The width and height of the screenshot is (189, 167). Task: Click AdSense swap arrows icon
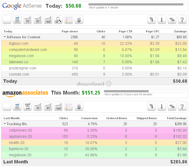click(x=172, y=20)
